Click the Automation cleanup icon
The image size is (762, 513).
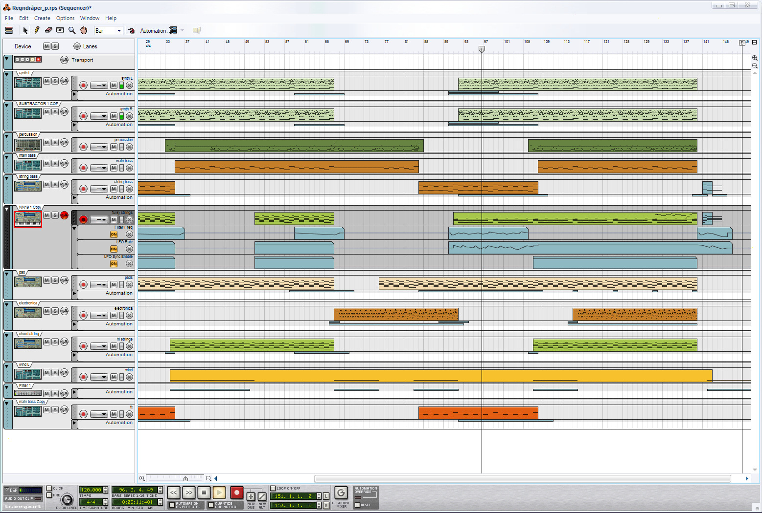pos(173,30)
